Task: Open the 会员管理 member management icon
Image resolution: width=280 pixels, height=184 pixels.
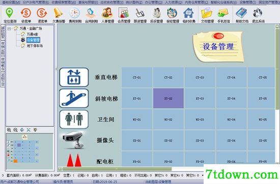Action: (x=124, y=15)
